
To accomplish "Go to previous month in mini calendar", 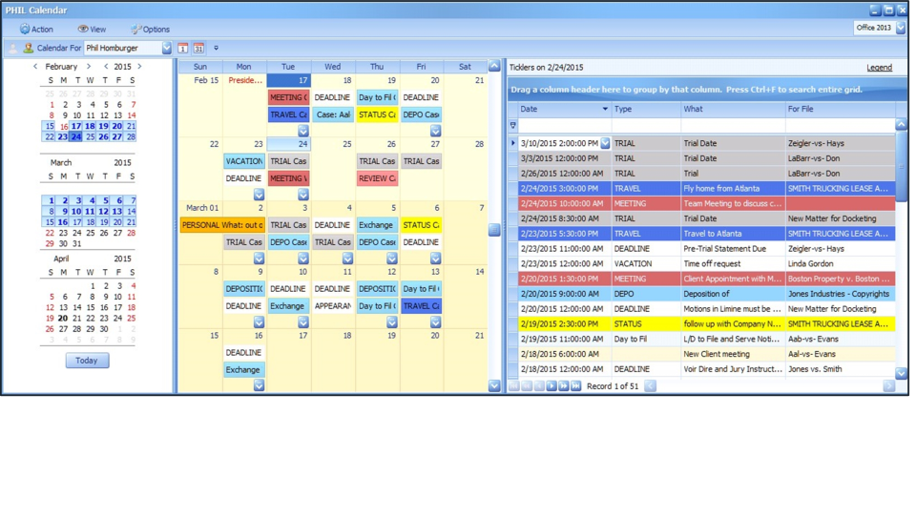I will [x=35, y=66].
